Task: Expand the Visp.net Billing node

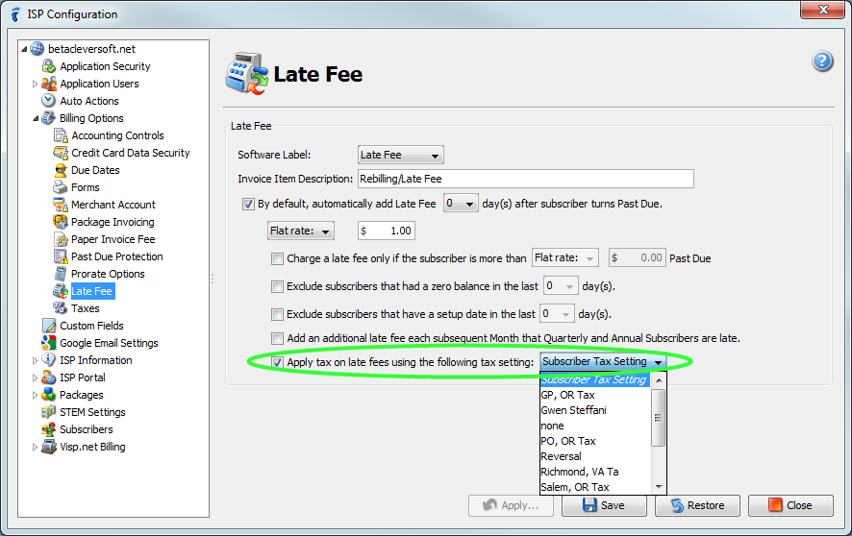Action: [36, 447]
